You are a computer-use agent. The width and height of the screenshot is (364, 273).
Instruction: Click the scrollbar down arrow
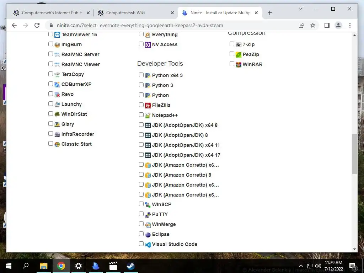click(354, 249)
